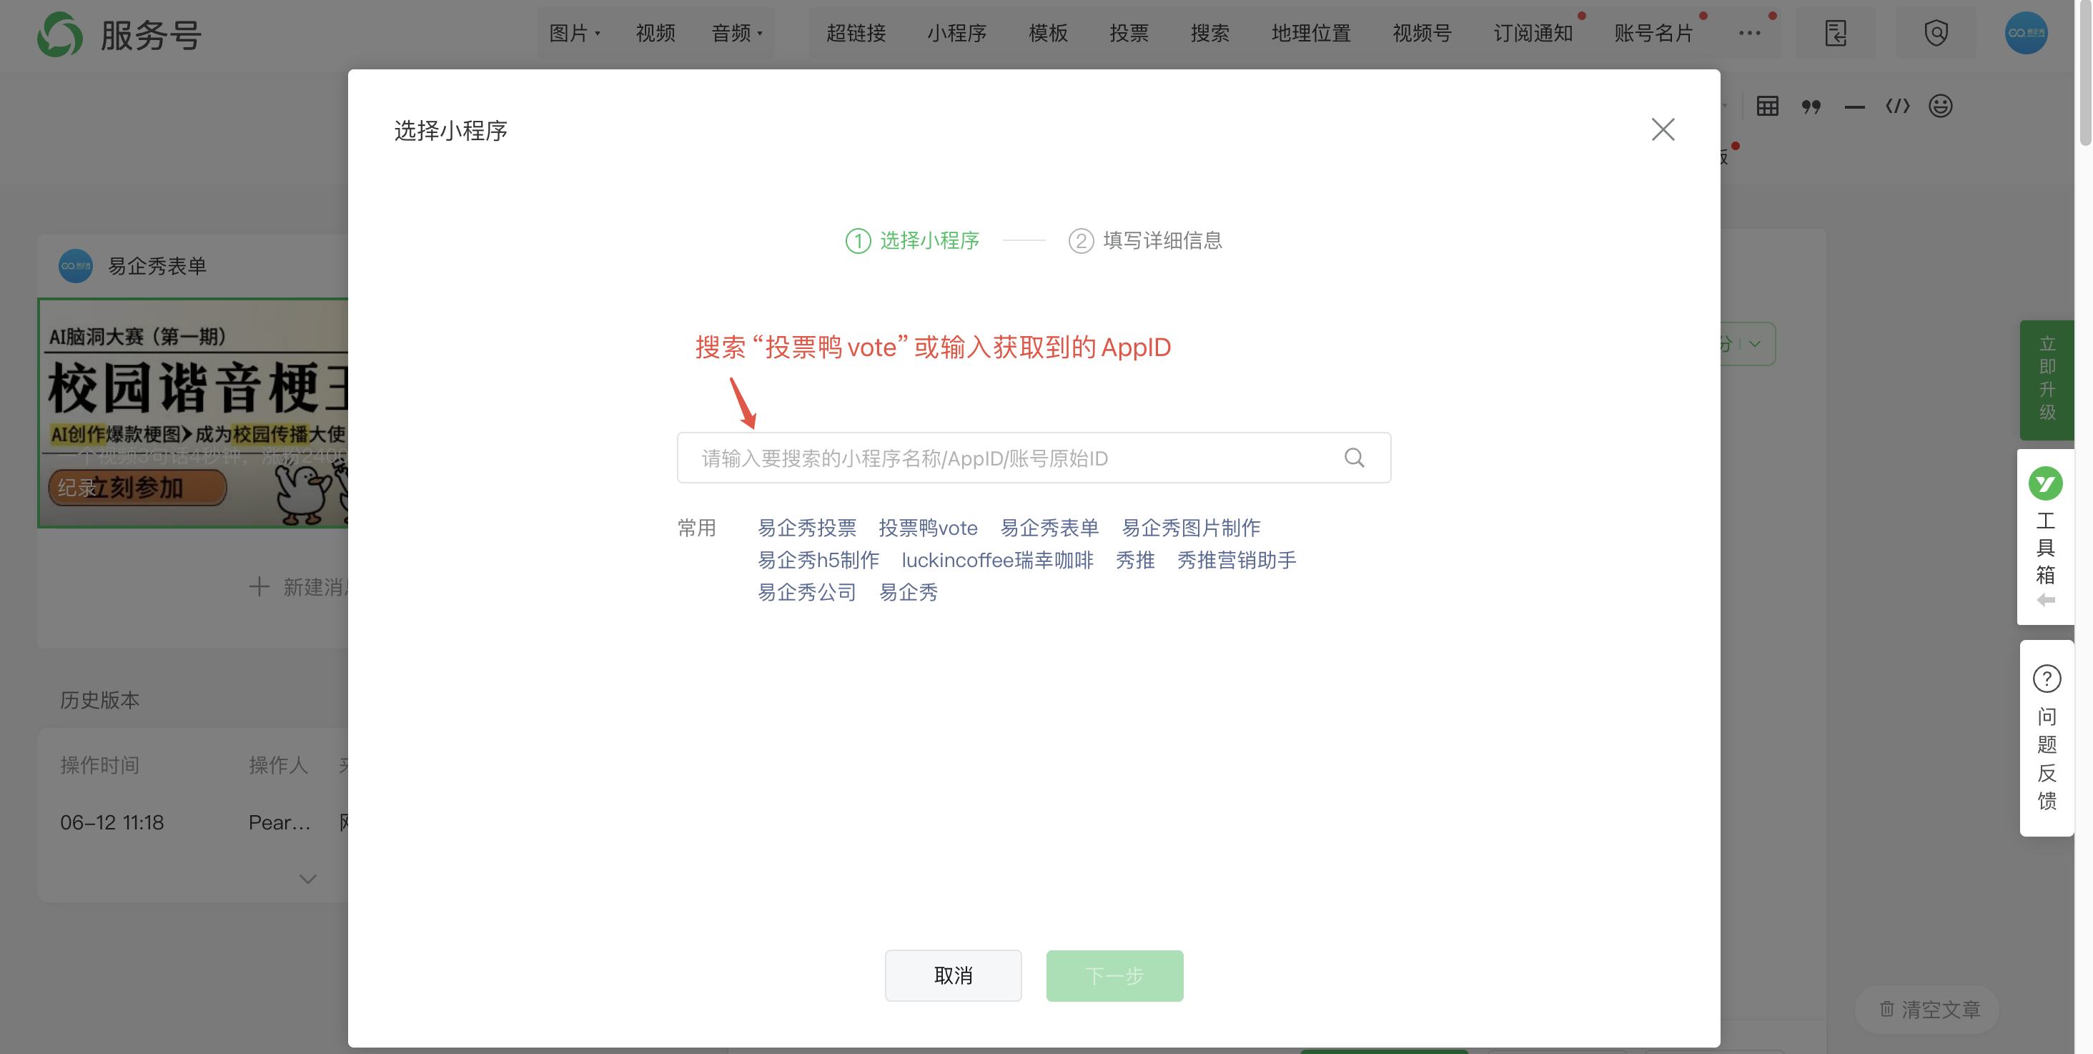The height and width of the screenshot is (1054, 2093).
Task: Select 秀推营销助手 from common list
Action: (x=1237, y=560)
